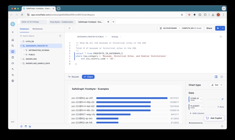Open Home icon in left sidebar
This screenshot has width=235, height=140.
tap(13, 40)
